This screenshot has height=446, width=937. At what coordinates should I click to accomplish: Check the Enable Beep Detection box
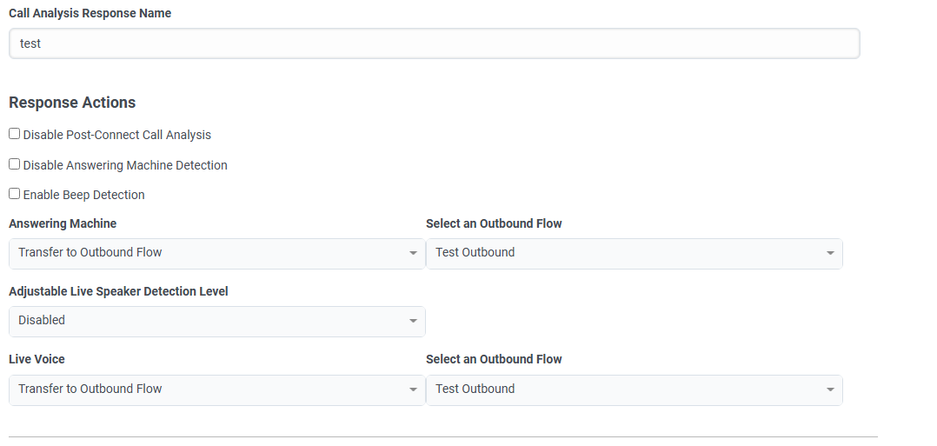click(15, 194)
